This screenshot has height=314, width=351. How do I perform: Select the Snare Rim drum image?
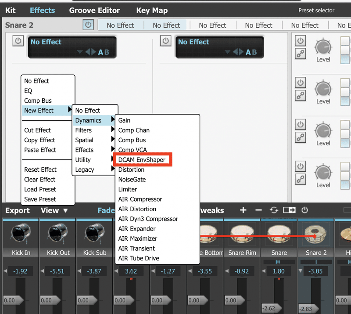(x=242, y=234)
